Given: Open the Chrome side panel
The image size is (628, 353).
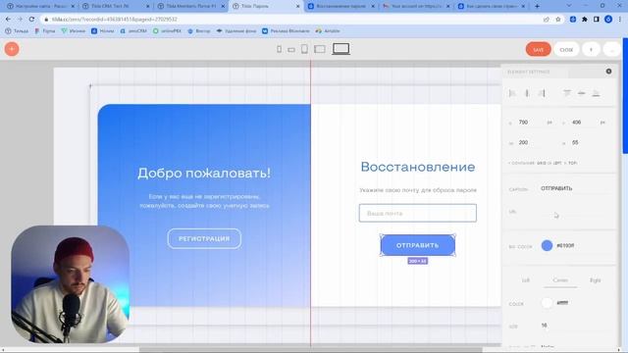Looking at the screenshot, I should tap(597, 20).
